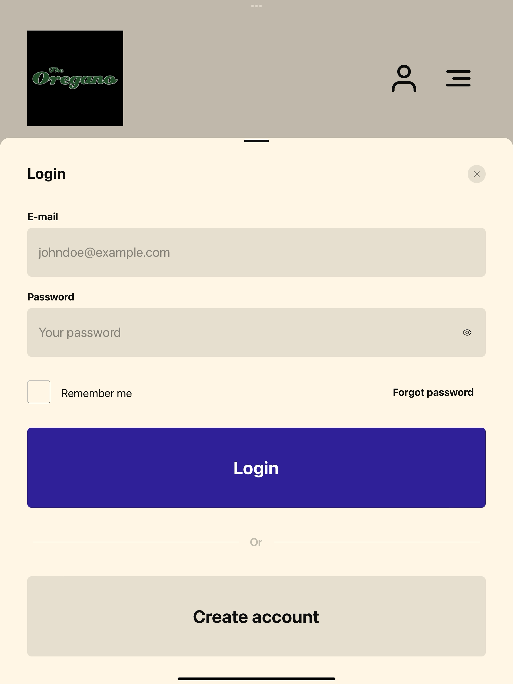The width and height of the screenshot is (513, 684).
Task: Tap the E-mail field label
Action: tap(43, 217)
